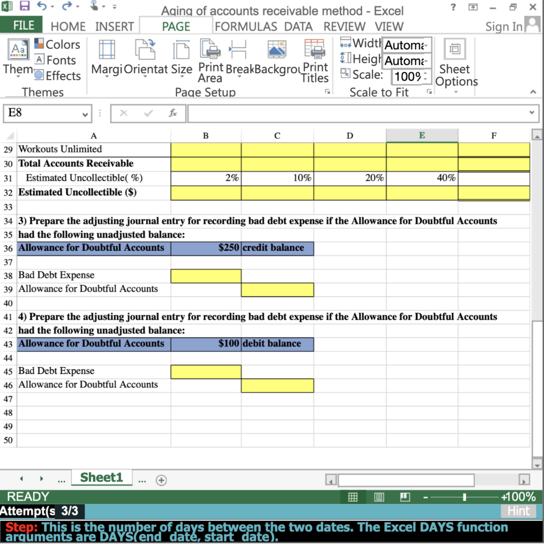544x544 pixels.
Task: Open the FILE menu
Action: pyautogui.click(x=22, y=25)
